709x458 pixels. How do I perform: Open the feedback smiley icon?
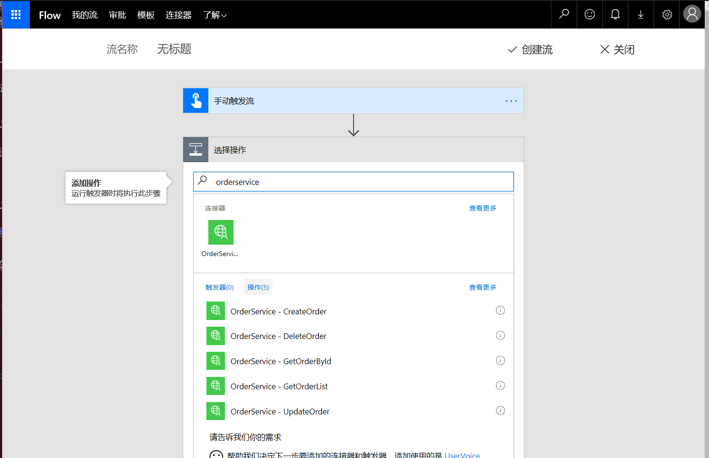click(x=589, y=14)
